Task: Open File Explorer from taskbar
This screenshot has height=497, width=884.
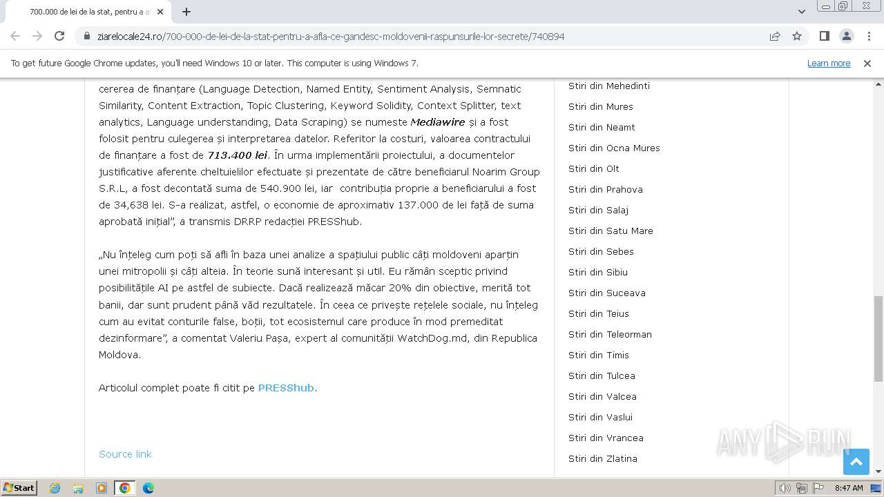Action: coord(78,488)
